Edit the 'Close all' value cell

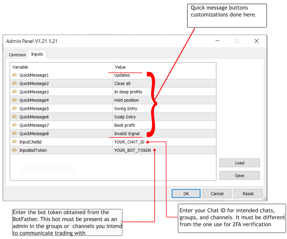(164, 83)
